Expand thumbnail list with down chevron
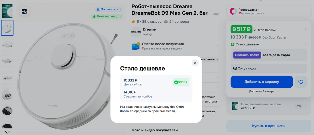 (x=7, y=132)
